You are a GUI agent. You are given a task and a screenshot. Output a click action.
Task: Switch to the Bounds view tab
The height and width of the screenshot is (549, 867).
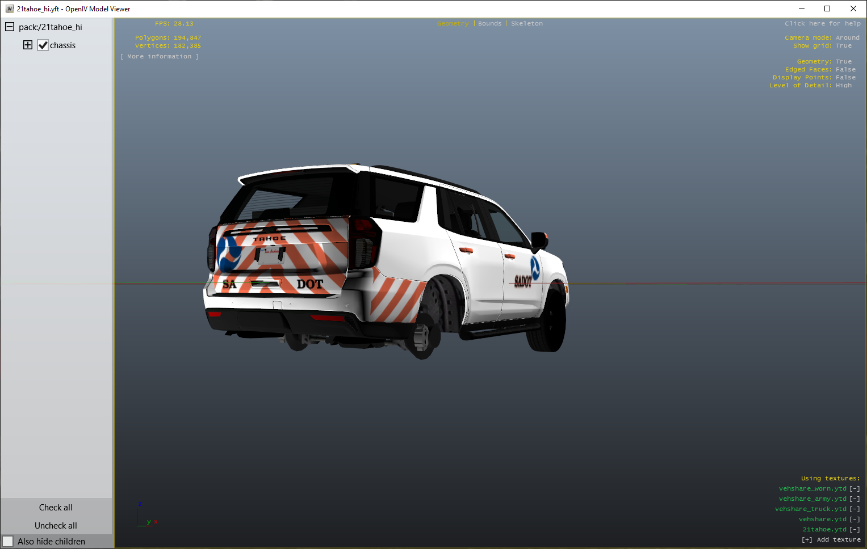[489, 24]
